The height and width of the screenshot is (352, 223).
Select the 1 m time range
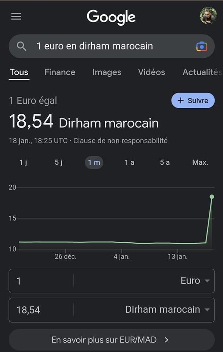pyautogui.click(x=94, y=162)
